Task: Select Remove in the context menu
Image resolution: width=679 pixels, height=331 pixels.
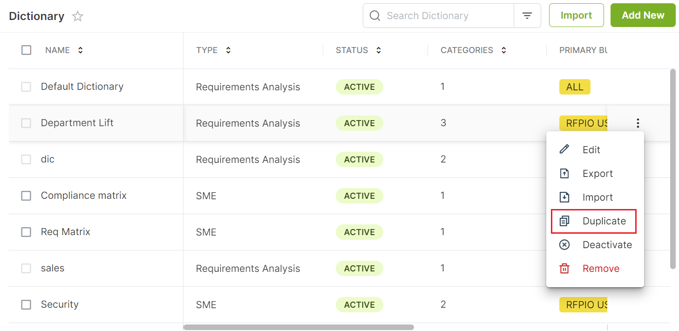Action: click(x=601, y=268)
